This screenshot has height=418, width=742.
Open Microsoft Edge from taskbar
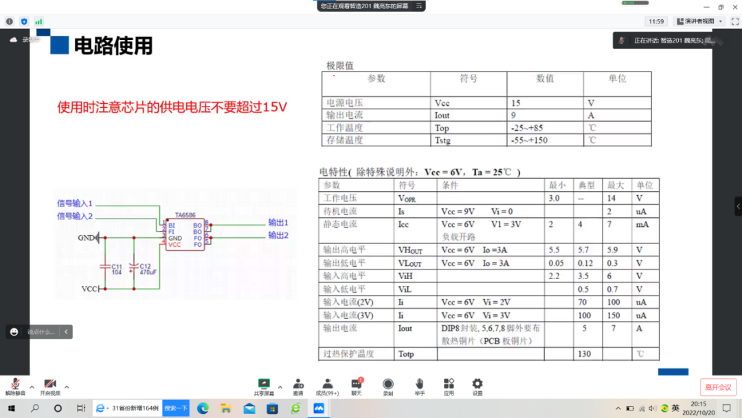point(203,408)
